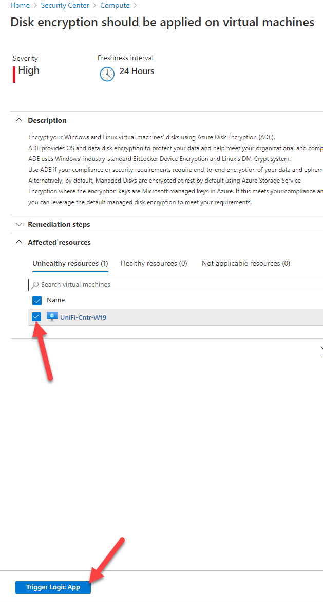Switch to Healthy resources (0) tab
323x611 pixels.
point(154,264)
